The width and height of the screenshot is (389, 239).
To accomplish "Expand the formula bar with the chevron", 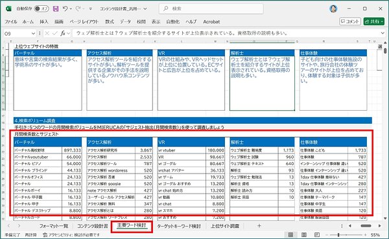I will (x=383, y=33).
